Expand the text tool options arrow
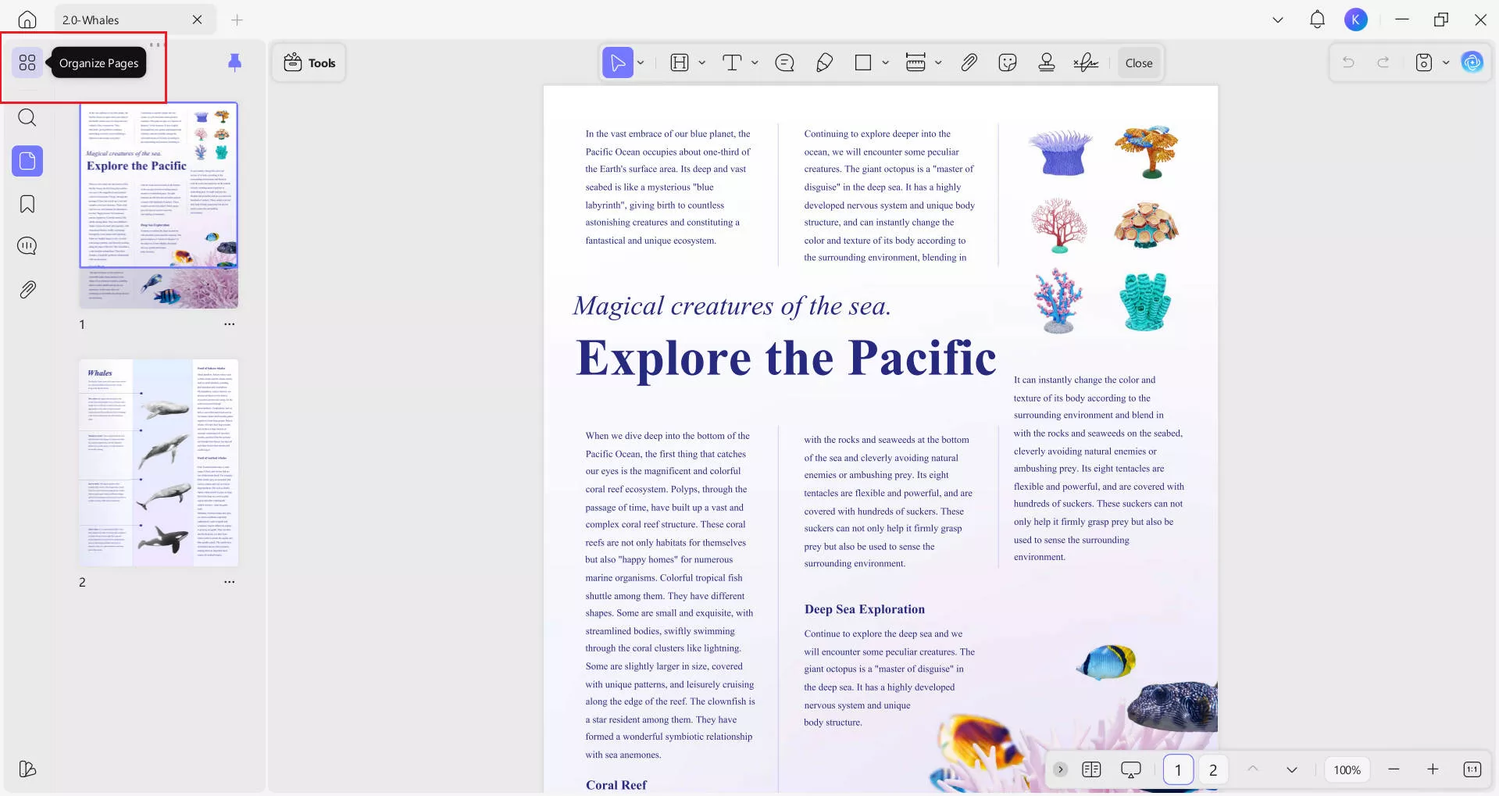The height and width of the screenshot is (796, 1499). coord(755,62)
